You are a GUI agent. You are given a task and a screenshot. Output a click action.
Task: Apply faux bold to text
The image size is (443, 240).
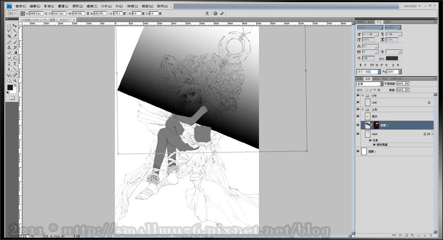click(x=360, y=65)
